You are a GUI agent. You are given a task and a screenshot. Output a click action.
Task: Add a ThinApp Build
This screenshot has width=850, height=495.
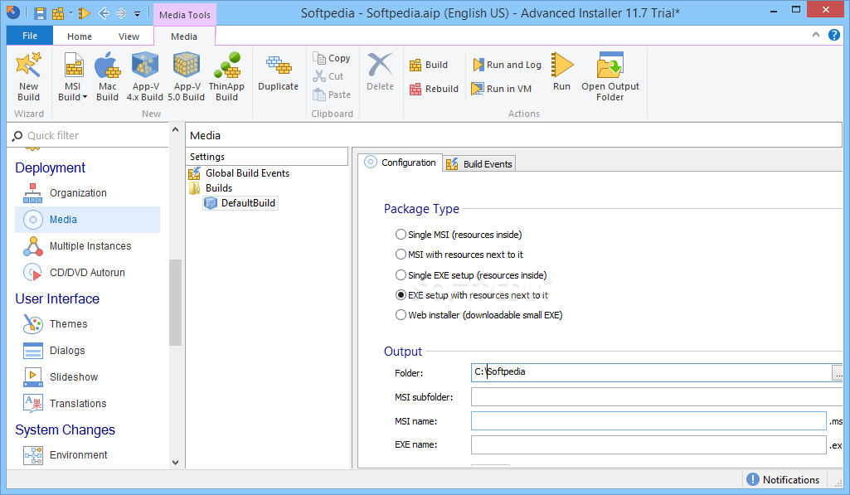tap(226, 76)
